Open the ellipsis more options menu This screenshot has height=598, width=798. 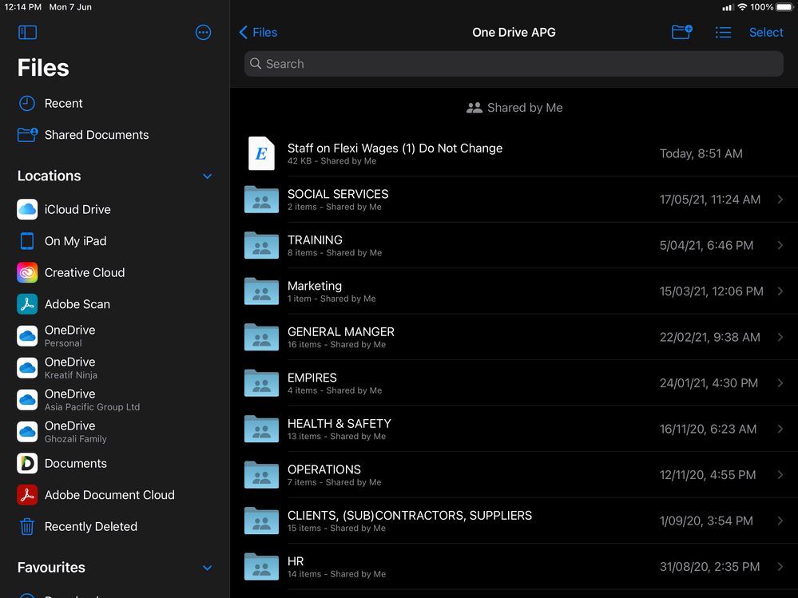click(203, 33)
